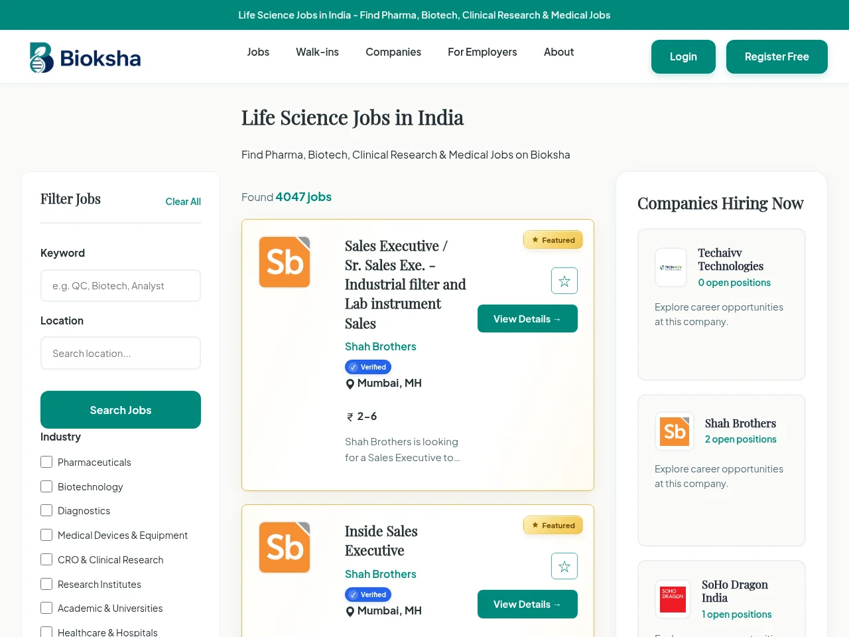Click the Login button
The height and width of the screenshot is (637, 849).
(683, 56)
